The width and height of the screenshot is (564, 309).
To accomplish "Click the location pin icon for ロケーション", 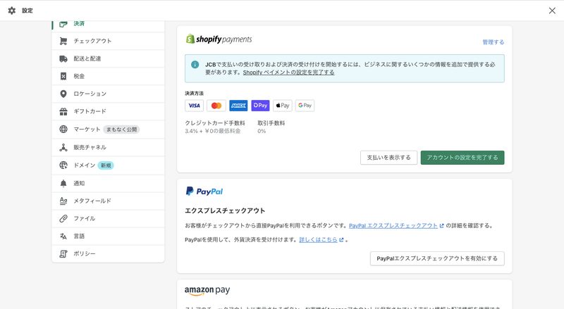I will tap(63, 94).
